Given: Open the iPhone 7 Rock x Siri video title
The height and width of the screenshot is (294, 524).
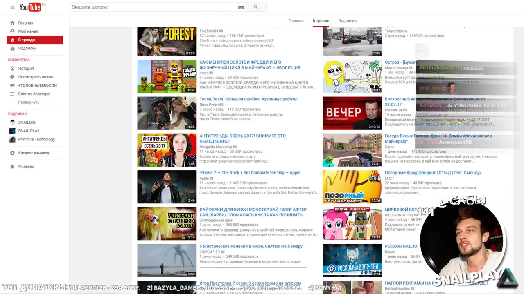Looking at the screenshot, I should click(x=250, y=173).
